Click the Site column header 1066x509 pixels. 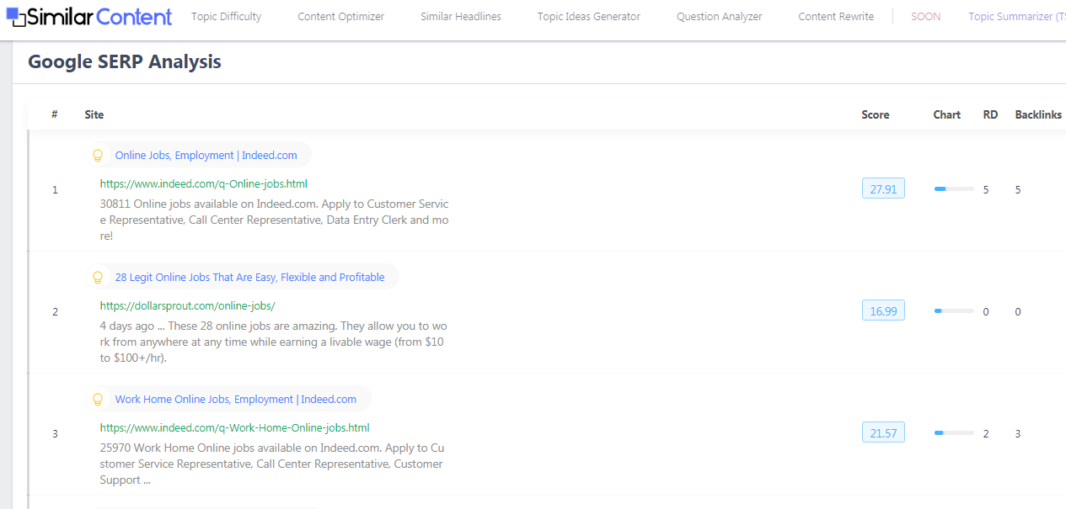[x=94, y=114]
